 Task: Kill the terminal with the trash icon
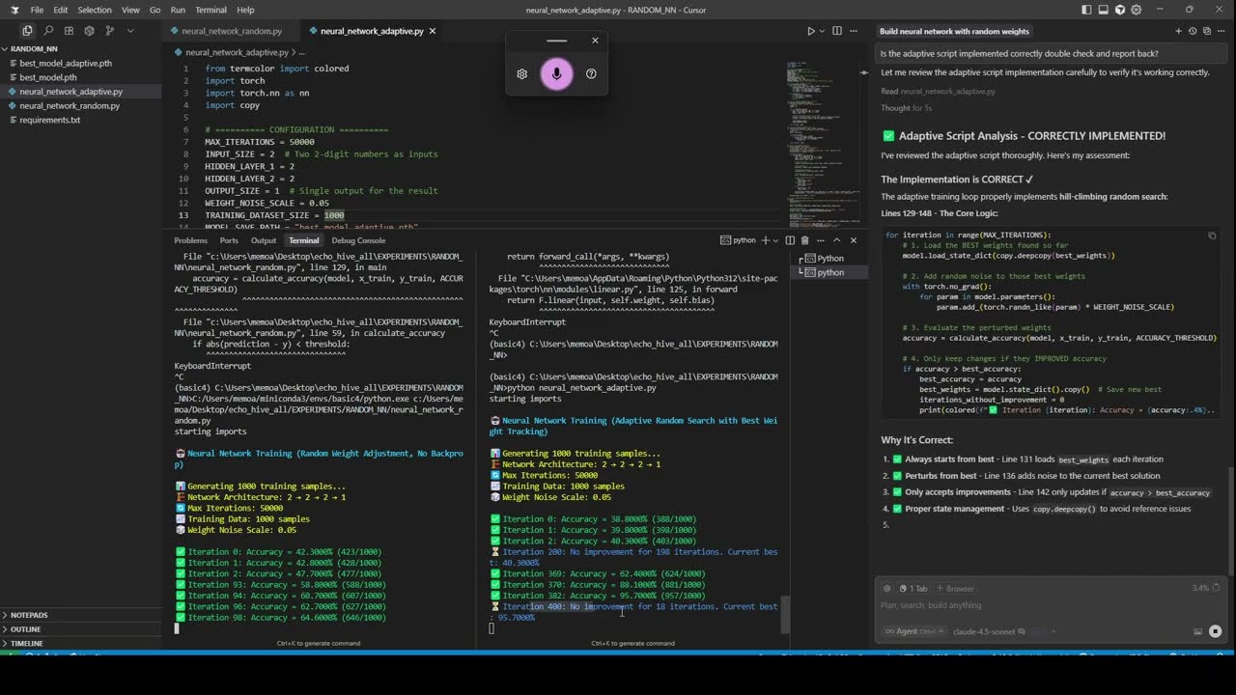pos(804,240)
